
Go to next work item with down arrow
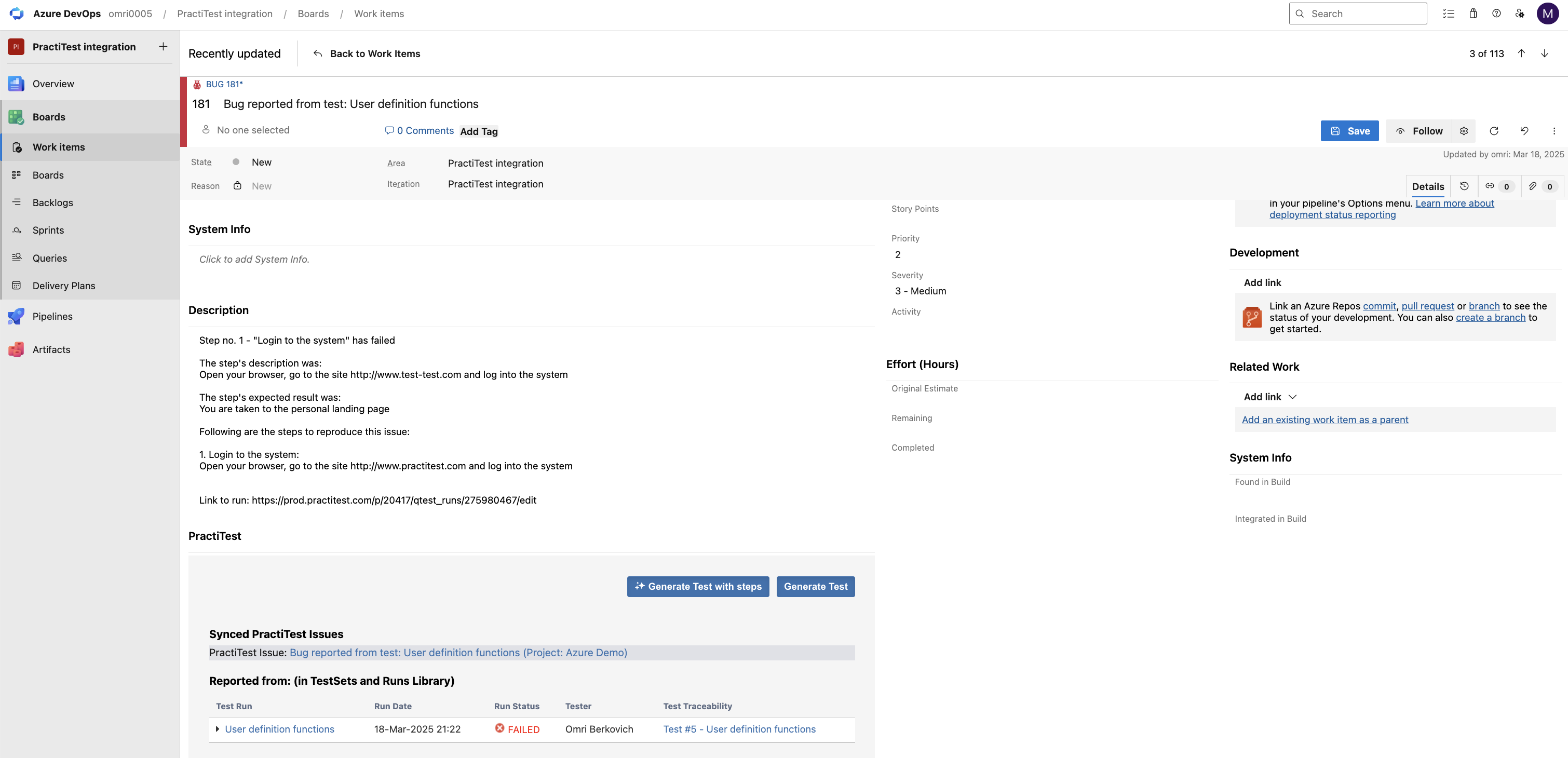point(1544,53)
